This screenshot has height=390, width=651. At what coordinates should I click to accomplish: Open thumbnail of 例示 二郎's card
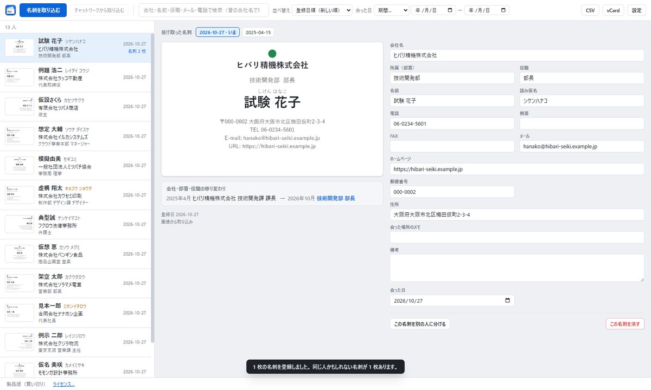click(x=20, y=342)
